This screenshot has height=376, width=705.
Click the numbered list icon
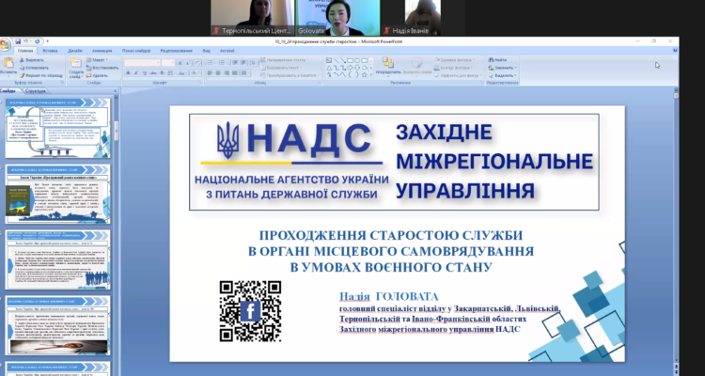coord(222,63)
